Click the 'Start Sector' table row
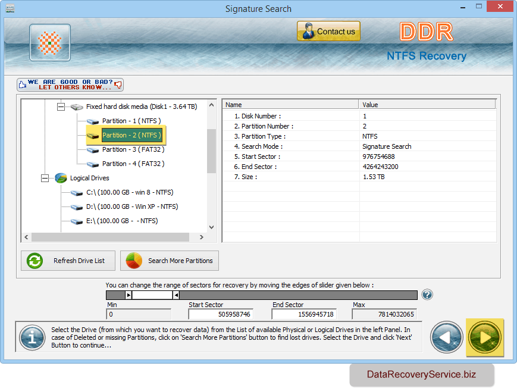 coord(359,157)
